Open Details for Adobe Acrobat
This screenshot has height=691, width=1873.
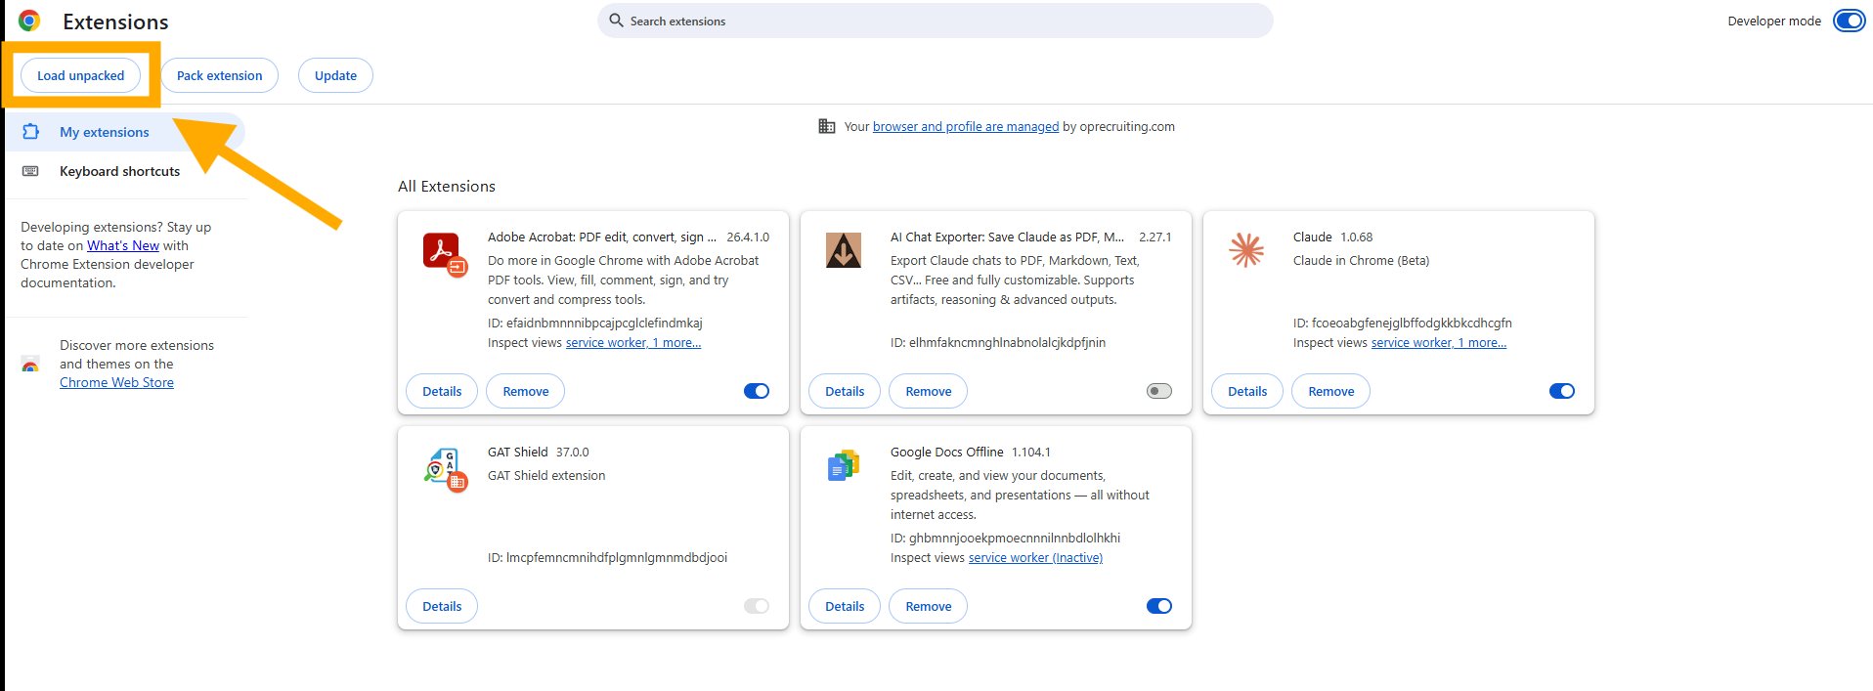pyautogui.click(x=442, y=391)
